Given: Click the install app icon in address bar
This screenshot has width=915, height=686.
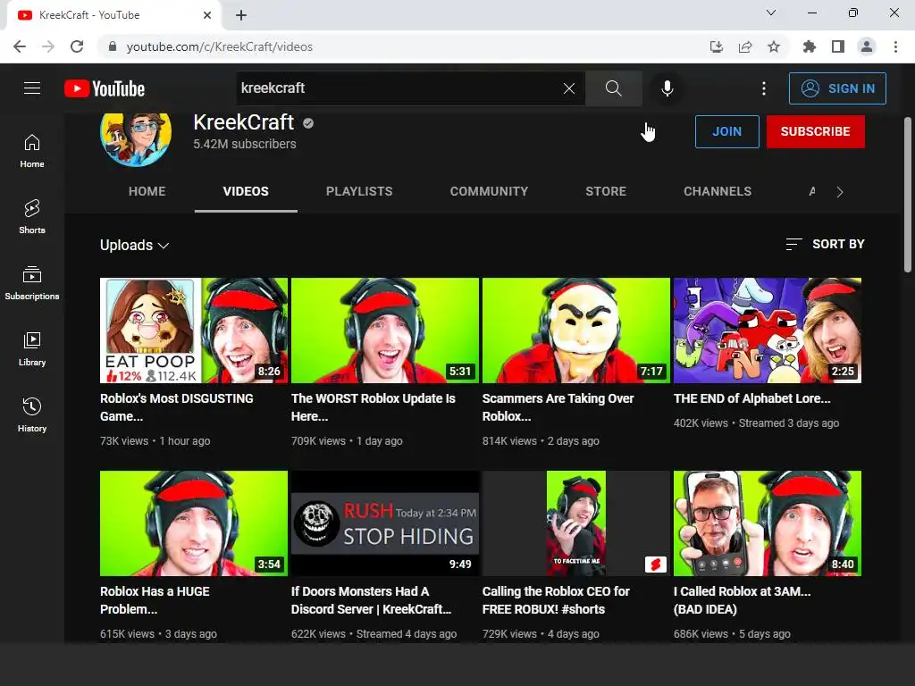Looking at the screenshot, I should click(717, 46).
